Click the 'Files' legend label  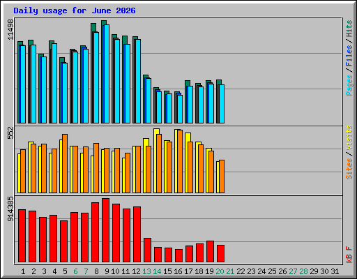pyautogui.click(x=349, y=55)
